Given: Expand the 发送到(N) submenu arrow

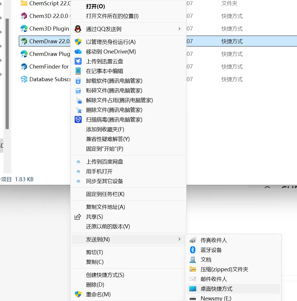Looking at the screenshot, I should (x=179, y=239).
